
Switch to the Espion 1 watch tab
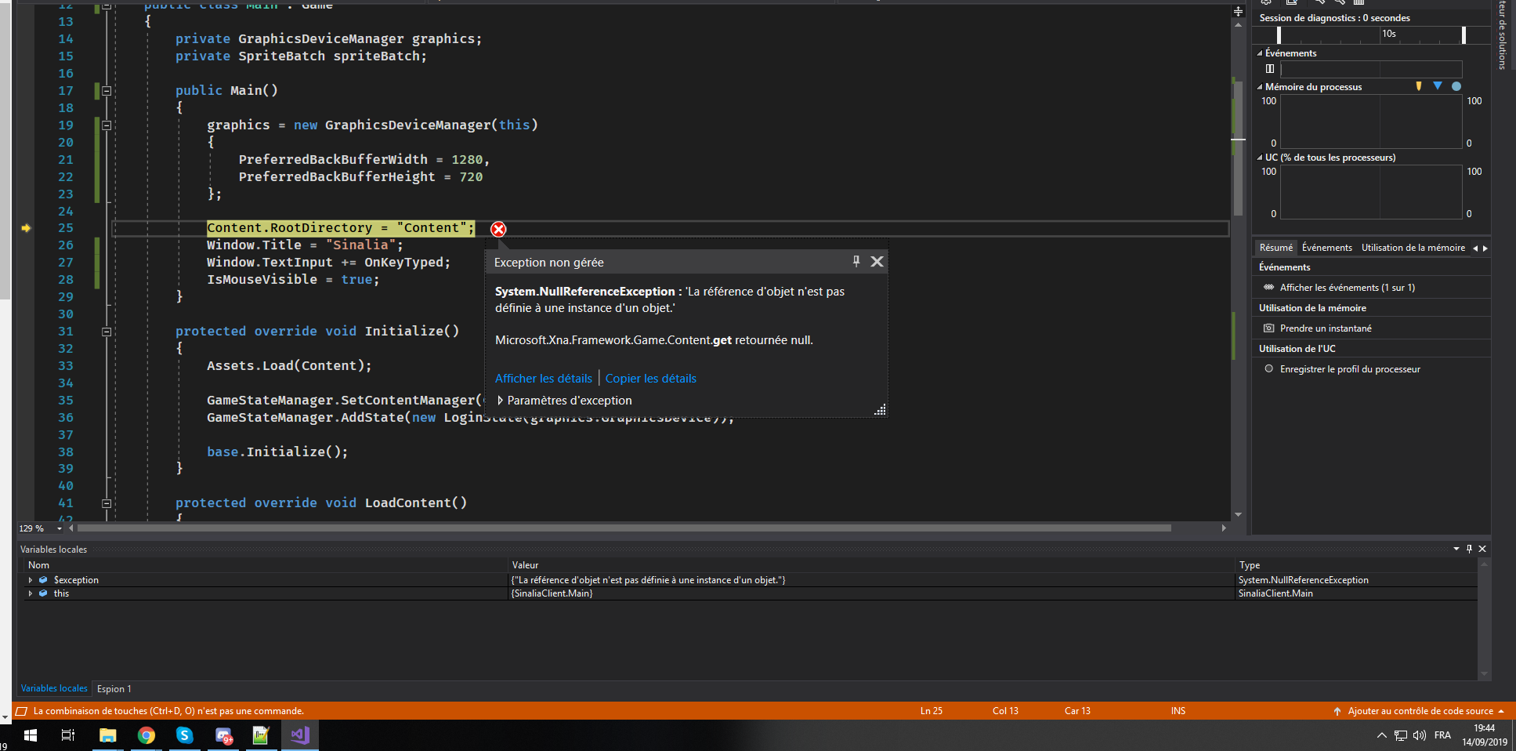[x=114, y=689]
